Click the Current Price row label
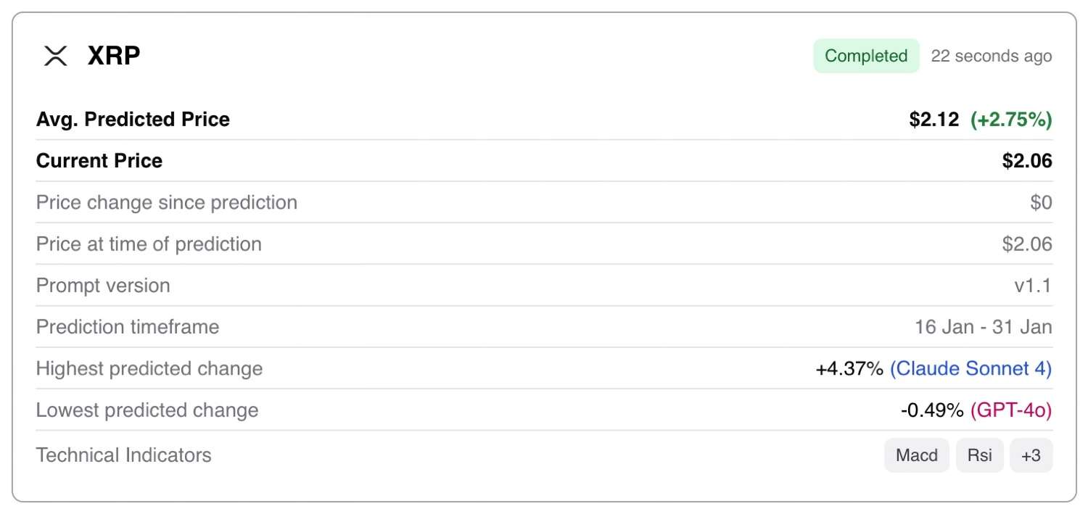 click(99, 160)
